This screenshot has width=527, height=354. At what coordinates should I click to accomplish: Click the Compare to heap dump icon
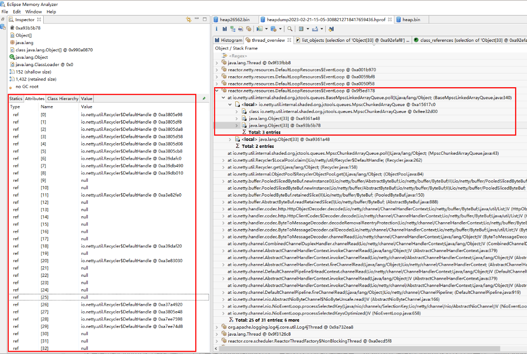331,29
